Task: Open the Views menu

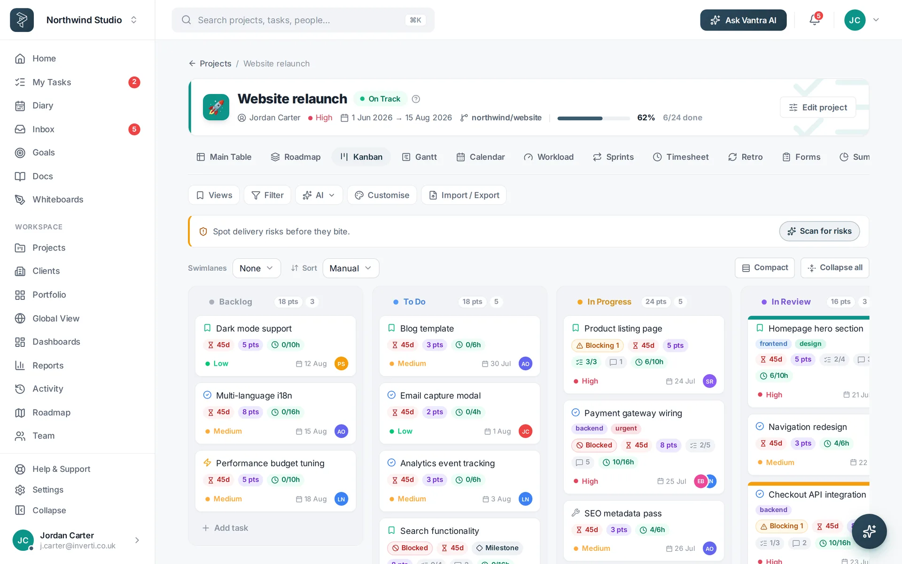Action: pos(214,195)
